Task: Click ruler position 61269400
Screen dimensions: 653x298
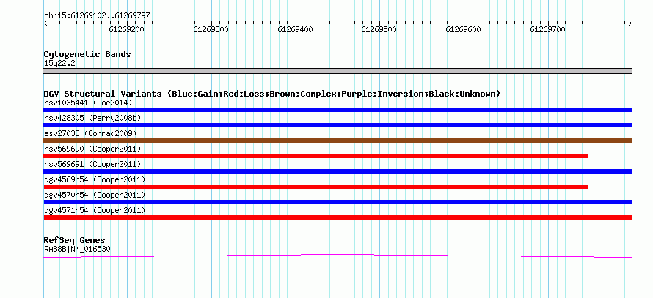Action: pos(295,29)
